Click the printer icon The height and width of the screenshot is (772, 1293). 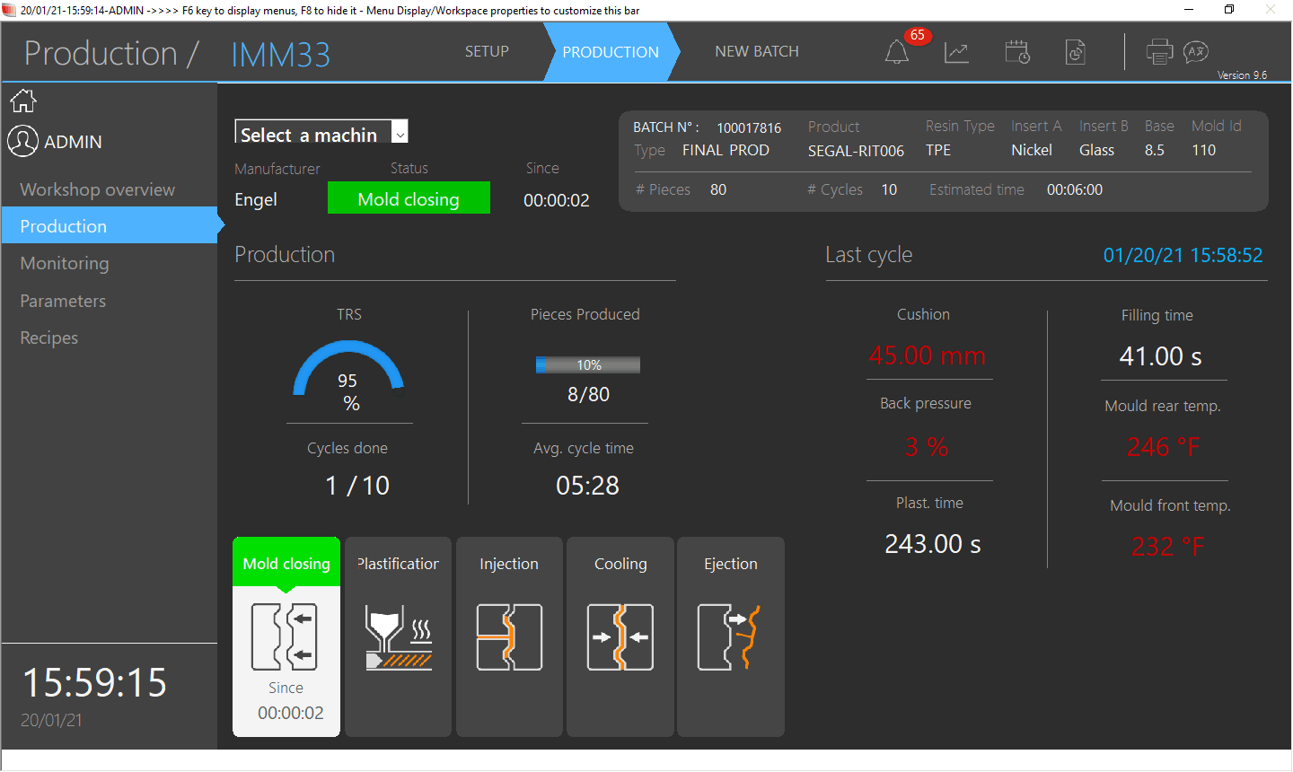[1159, 52]
